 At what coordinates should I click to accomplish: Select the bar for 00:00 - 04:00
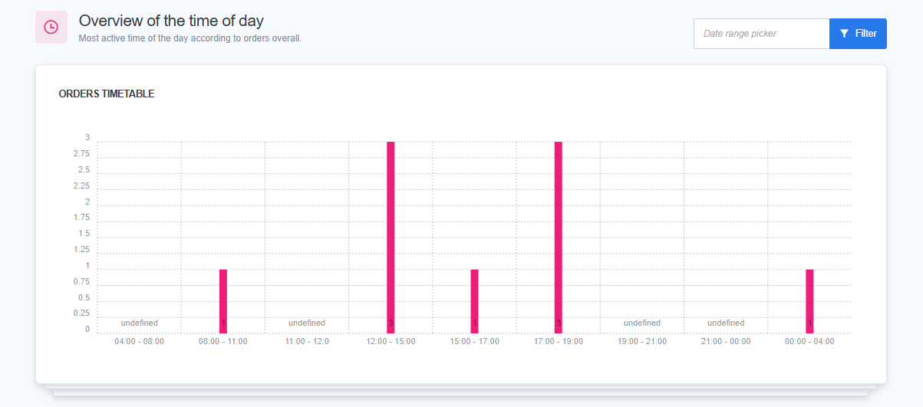click(x=809, y=300)
